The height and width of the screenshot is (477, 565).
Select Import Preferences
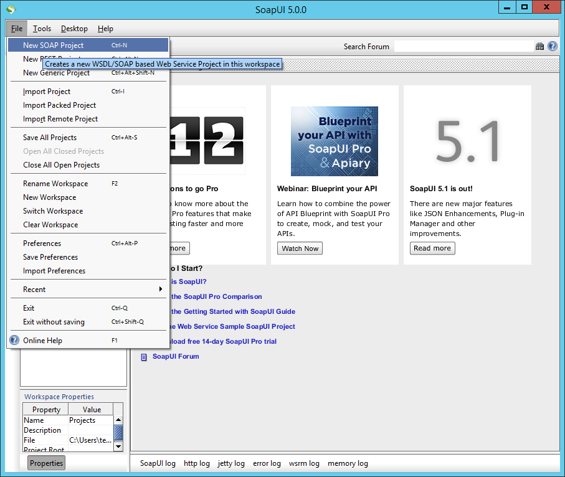click(88, 271)
